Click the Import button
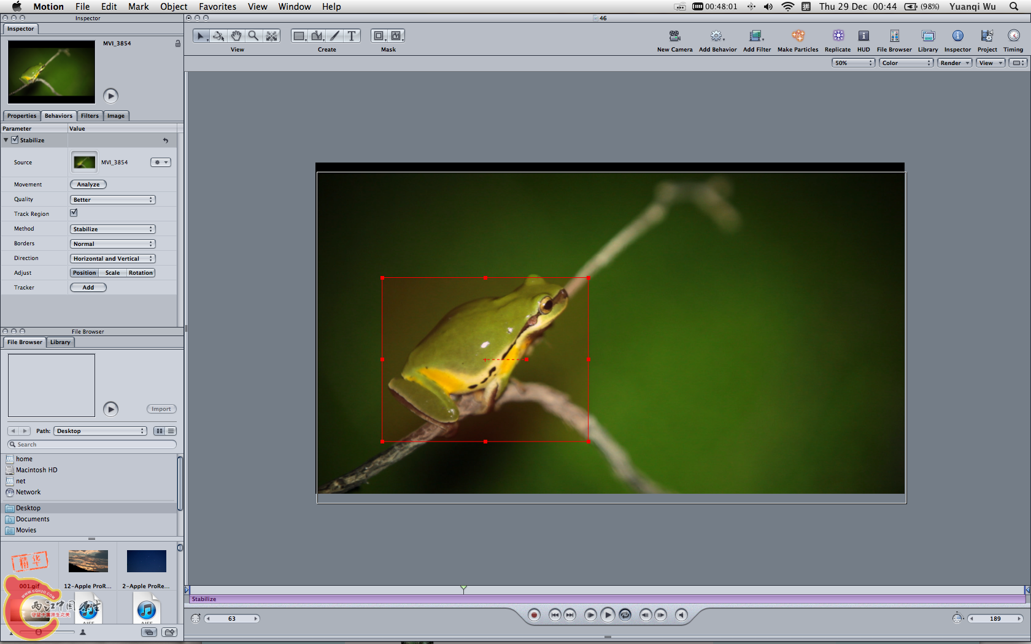Image resolution: width=1031 pixels, height=644 pixels. pos(161,409)
